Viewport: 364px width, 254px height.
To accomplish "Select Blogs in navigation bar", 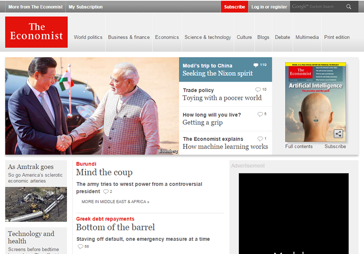I will [263, 37].
